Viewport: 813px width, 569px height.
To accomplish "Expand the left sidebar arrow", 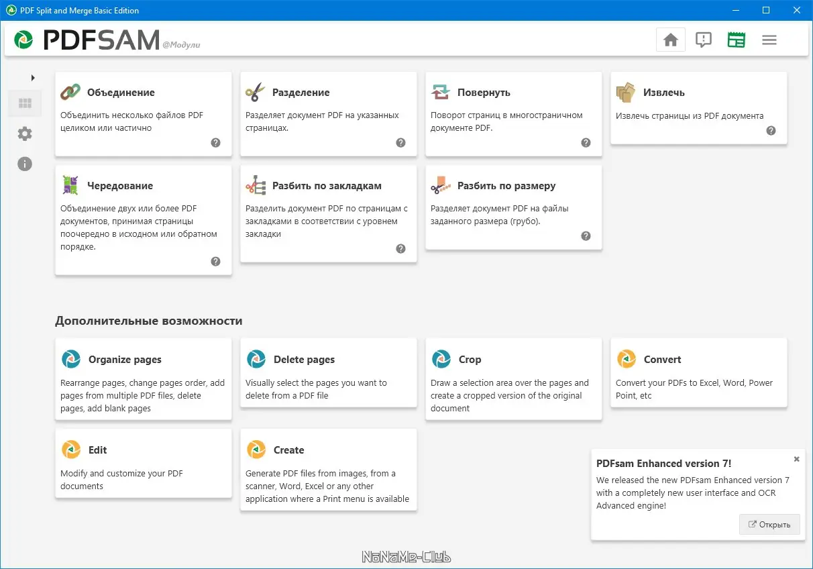I will [x=33, y=78].
